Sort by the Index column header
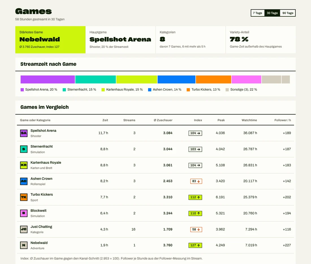Viewport: 311px width, 264px height. coord(198,120)
